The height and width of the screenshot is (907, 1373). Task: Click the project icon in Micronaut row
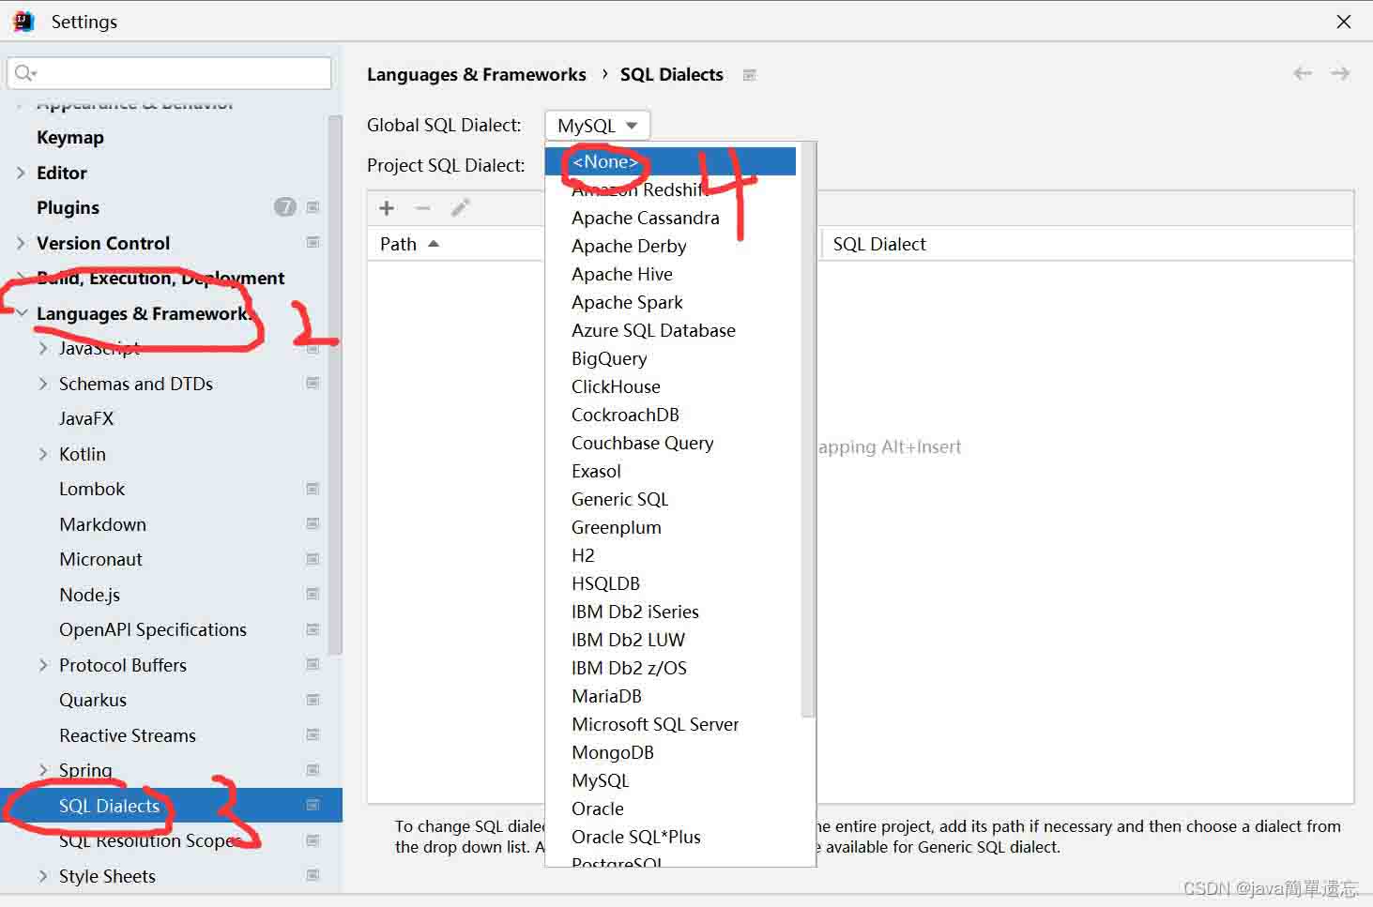pyautogui.click(x=313, y=559)
